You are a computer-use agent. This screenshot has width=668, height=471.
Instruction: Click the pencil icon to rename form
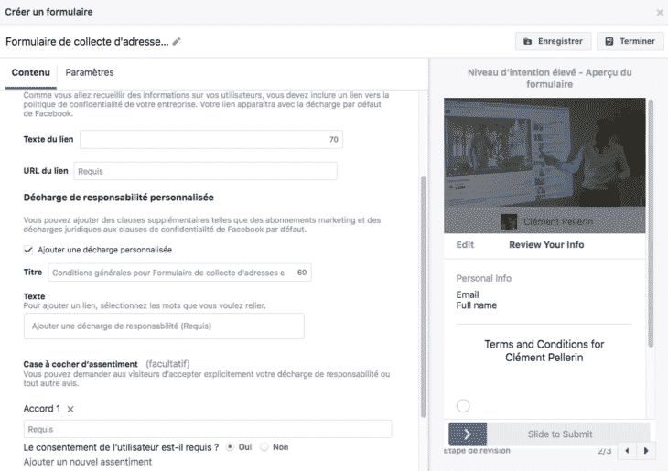[177, 42]
